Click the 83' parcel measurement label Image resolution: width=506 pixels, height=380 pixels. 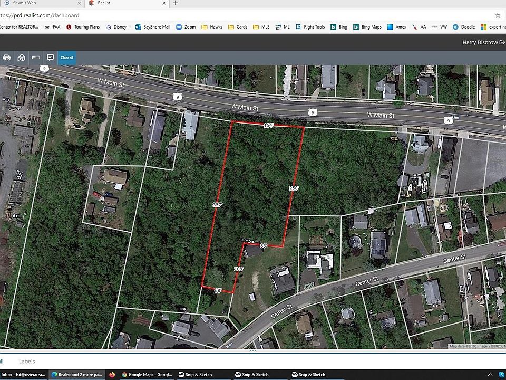click(x=264, y=246)
